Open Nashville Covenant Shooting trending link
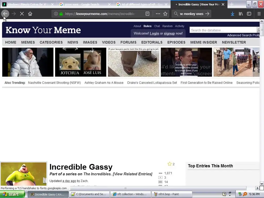264x198 pixels. tap(54, 83)
